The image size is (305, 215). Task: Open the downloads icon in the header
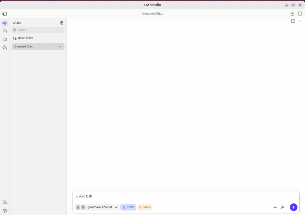click(x=292, y=14)
